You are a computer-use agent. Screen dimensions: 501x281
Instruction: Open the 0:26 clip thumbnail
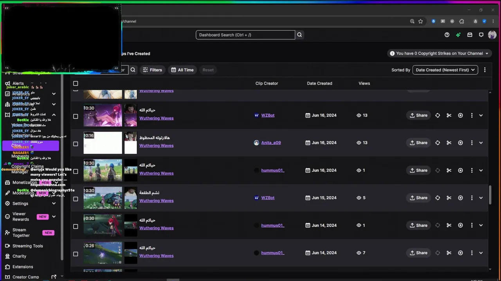tap(103, 253)
